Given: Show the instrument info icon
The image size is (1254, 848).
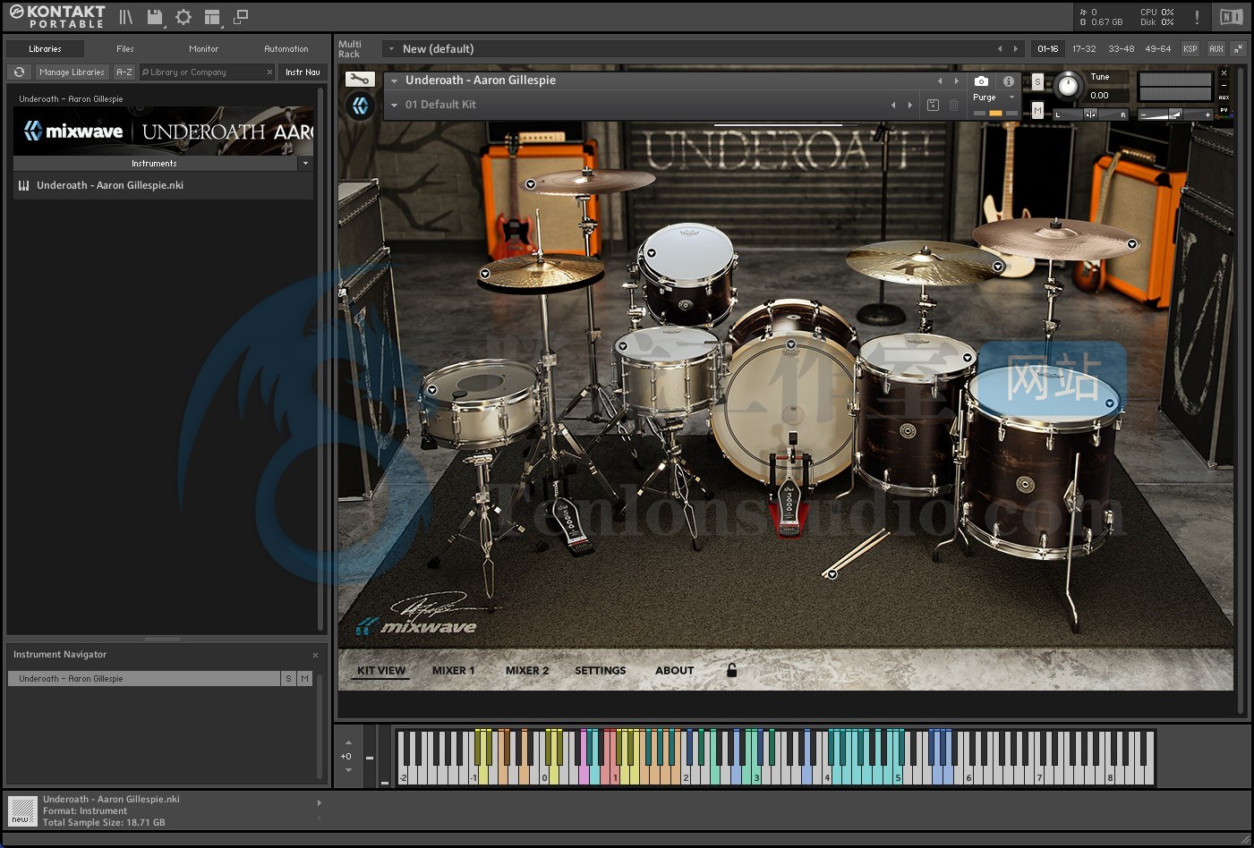Looking at the screenshot, I should coord(1009,81).
